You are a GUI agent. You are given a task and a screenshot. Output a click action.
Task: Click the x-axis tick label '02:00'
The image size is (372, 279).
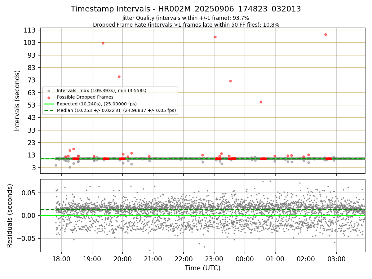click(x=306, y=259)
